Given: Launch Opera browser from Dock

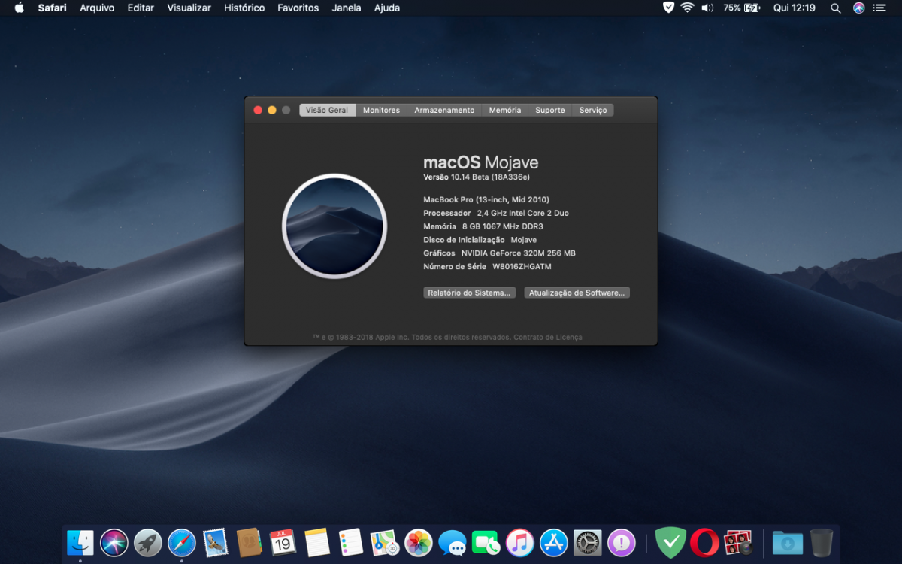Looking at the screenshot, I should (x=704, y=542).
